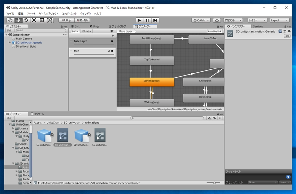Click the Base Layer breadcrumb
Image resolution: width=296 pixels, height=194 pixels.
(x=126, y=31)
